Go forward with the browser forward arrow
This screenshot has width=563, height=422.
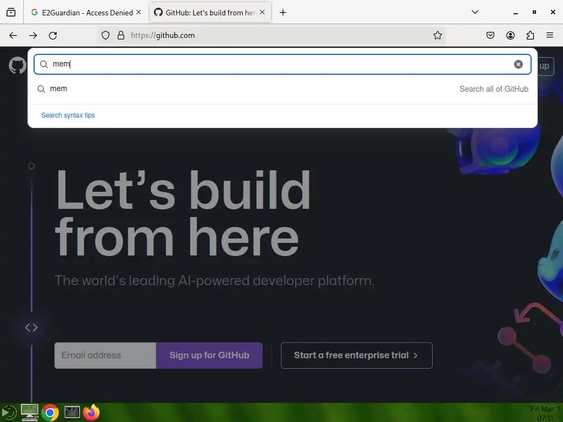[33, 36]
